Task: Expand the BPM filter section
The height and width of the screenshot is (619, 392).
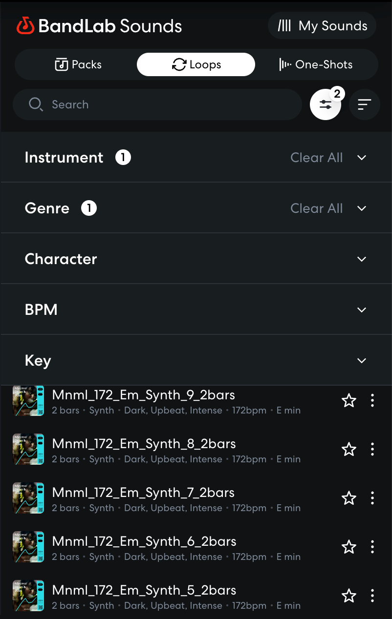Action: click(x=362, y=309)
